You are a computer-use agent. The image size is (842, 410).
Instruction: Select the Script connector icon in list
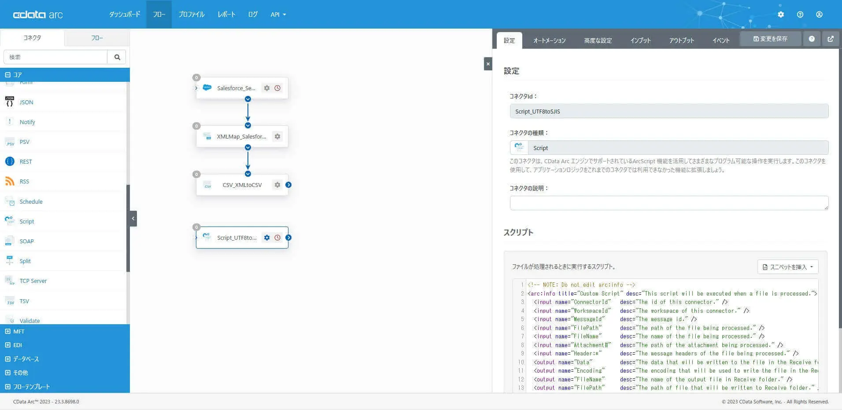10,221
